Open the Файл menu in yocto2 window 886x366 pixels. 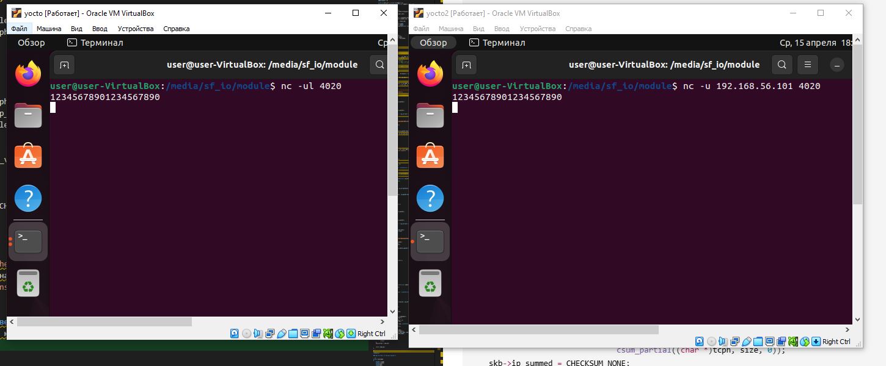(x=421, y=29)
